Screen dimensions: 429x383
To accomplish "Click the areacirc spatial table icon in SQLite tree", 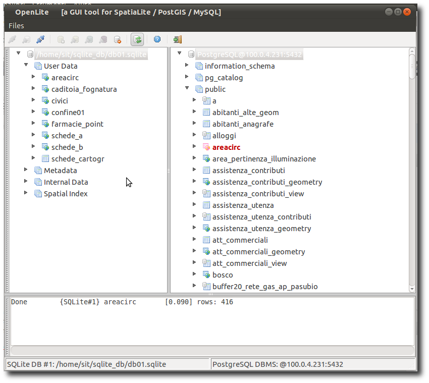I will tap(45, 78).
